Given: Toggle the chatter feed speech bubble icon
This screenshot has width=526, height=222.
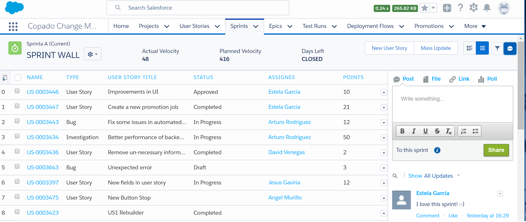Looking at the screenshot, I should coord(510,48).
